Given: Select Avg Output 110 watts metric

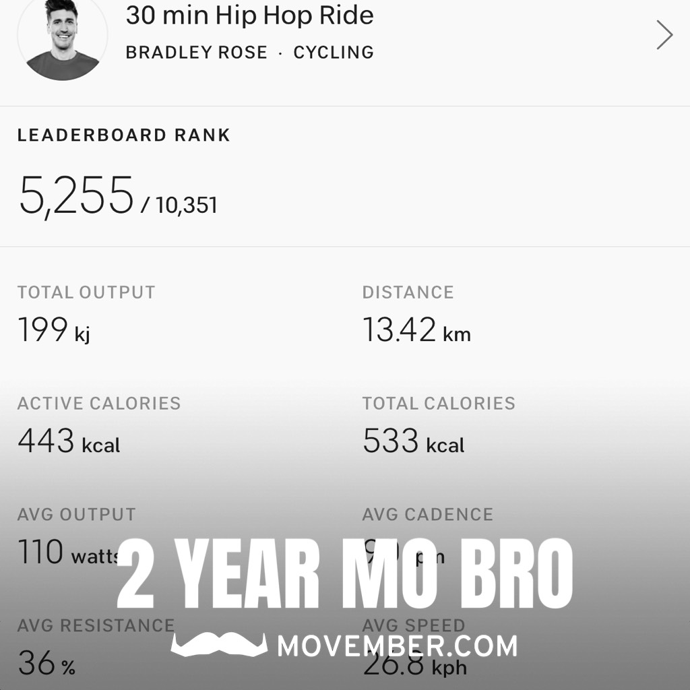Looking at the screenshot, I should [68, 553].
